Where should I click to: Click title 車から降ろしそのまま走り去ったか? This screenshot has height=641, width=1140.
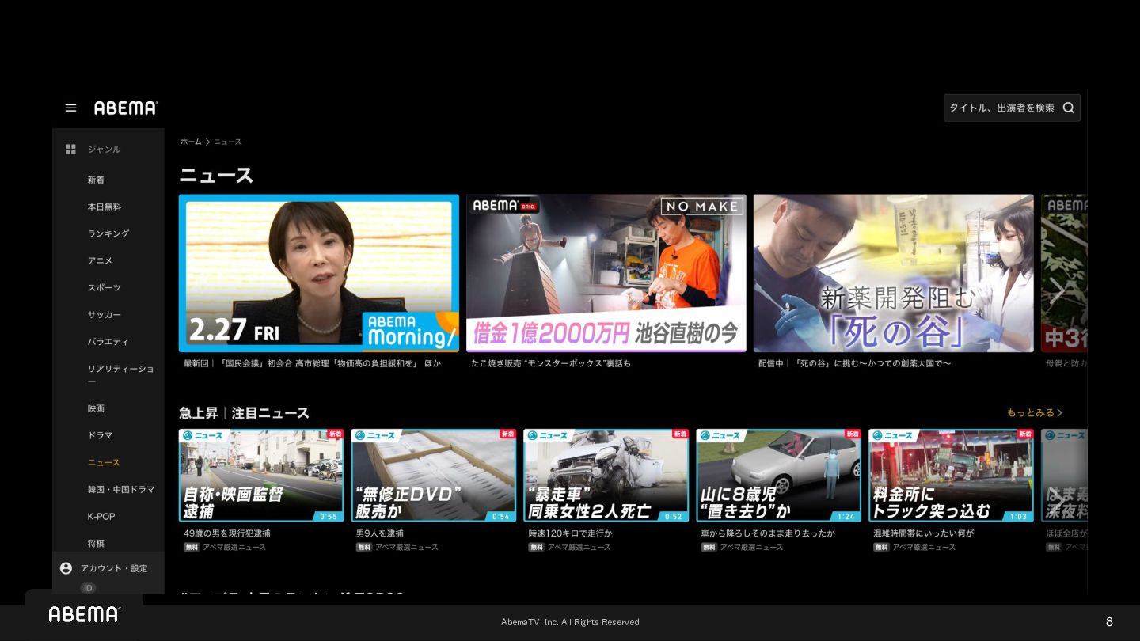pyautogui.click(x=768, y=533)
